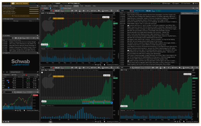Collapse the Account Info section
The height and width of the screenshot is (126, 201).
tap(3, 6)
